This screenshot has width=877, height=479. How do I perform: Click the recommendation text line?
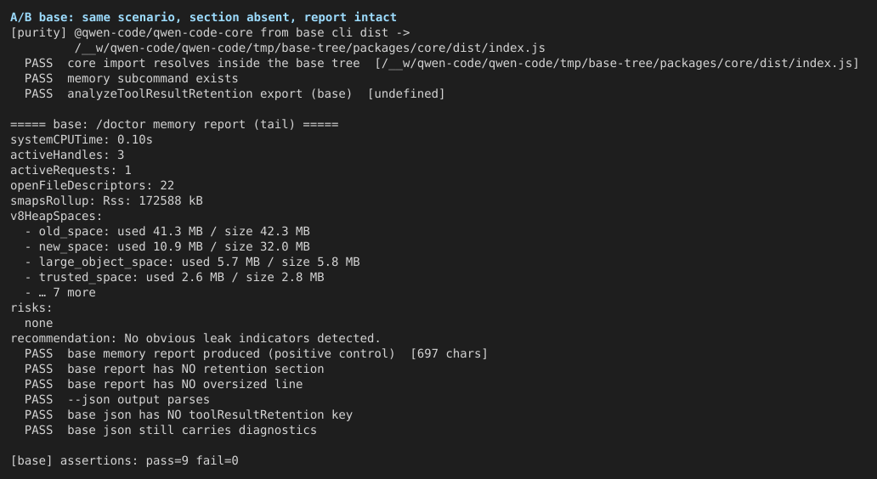coord(195,338)
